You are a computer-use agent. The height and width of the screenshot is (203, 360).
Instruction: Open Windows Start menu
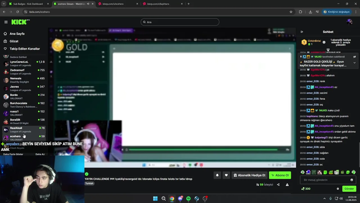coord(155,198)
